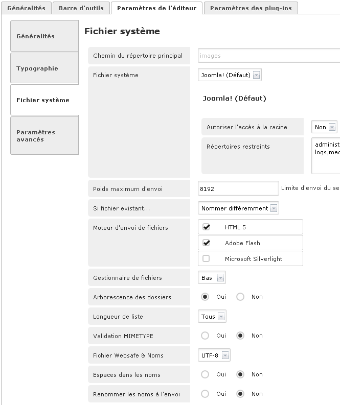Enable the Microsoft Silverlight checkbox
Screen dimensions: 340x405
[x=206, y=259]
